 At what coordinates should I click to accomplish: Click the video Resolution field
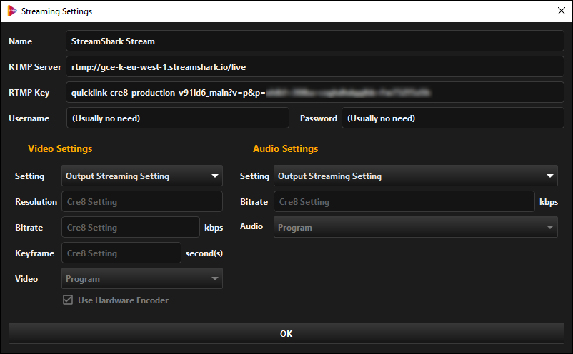141,201
